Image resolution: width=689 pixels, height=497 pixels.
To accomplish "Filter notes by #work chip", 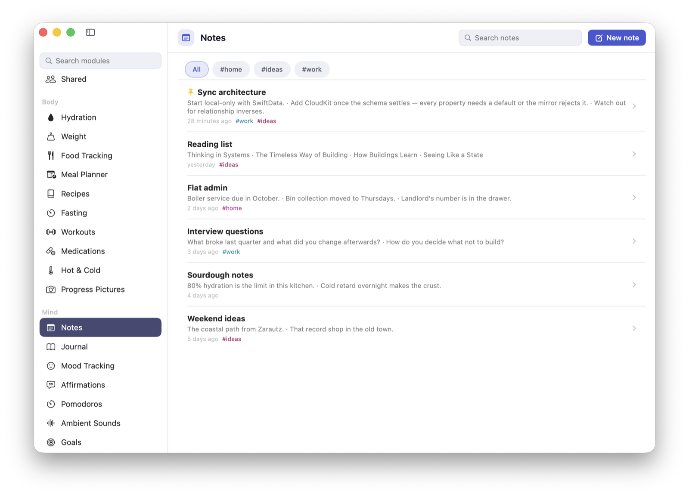I will pyautogui.click(x=312, y=69).
